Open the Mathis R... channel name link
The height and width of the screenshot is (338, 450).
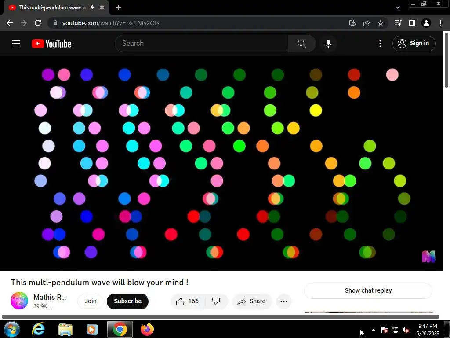coord(50,297)
